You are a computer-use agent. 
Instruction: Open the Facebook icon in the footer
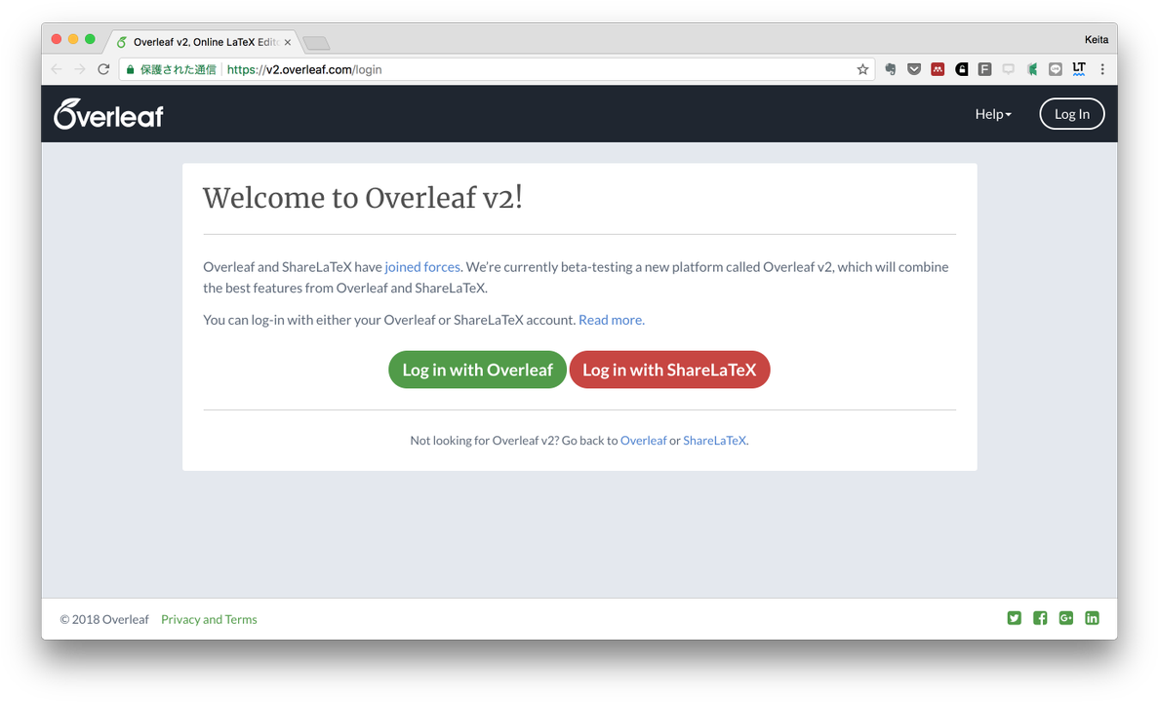[1040, 618]
